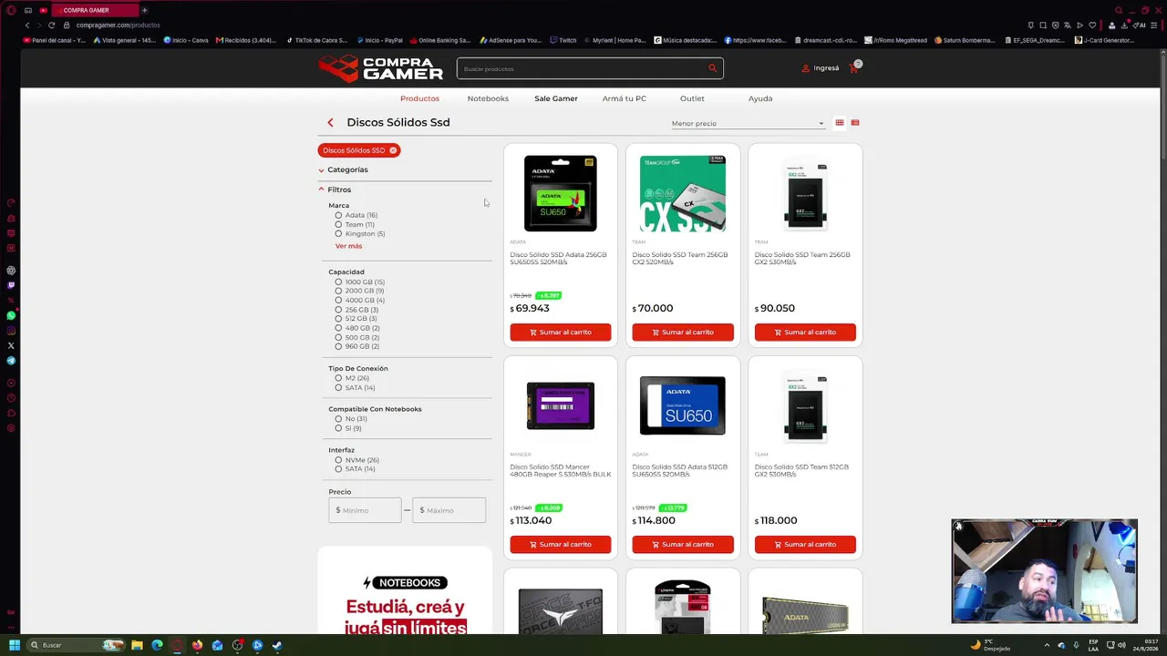Click the Mínimo price field
This screenshot has height=656, width=1167.
(x=365, y=510)
